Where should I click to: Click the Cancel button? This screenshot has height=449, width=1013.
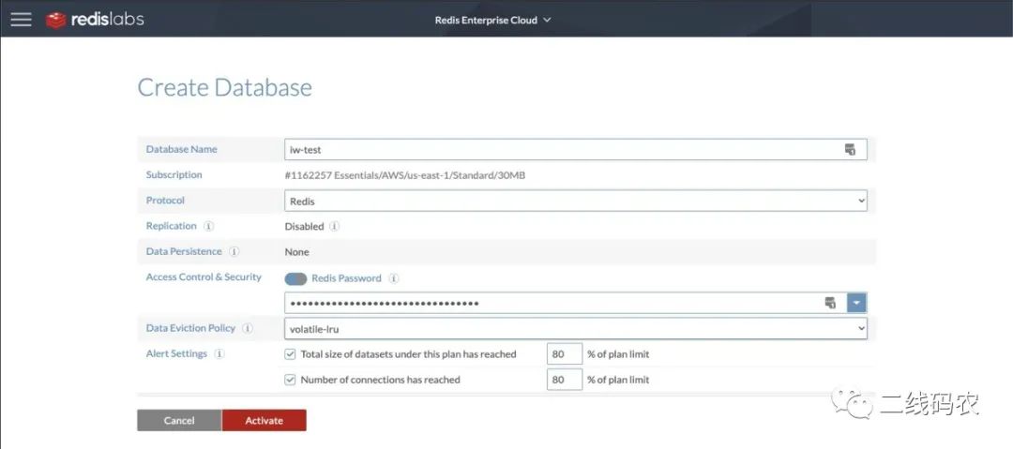[x=179, y=421]
